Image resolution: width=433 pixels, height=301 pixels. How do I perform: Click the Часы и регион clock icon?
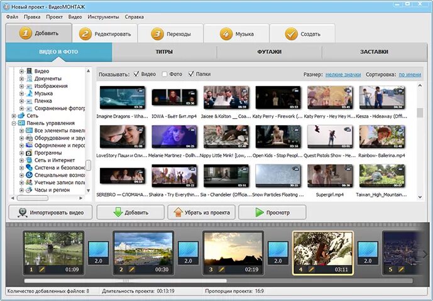pyautogui.click(x=29, y=190)
